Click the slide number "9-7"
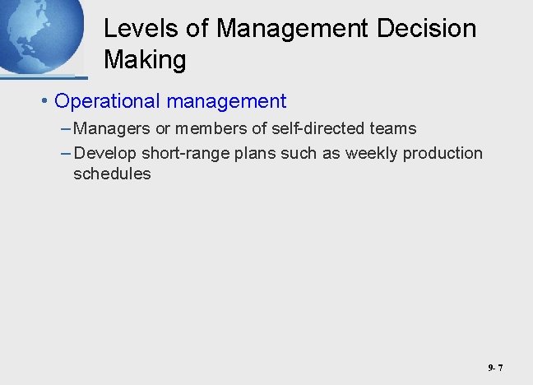This screenshot has width=533, height=385. tap(494, 368)
